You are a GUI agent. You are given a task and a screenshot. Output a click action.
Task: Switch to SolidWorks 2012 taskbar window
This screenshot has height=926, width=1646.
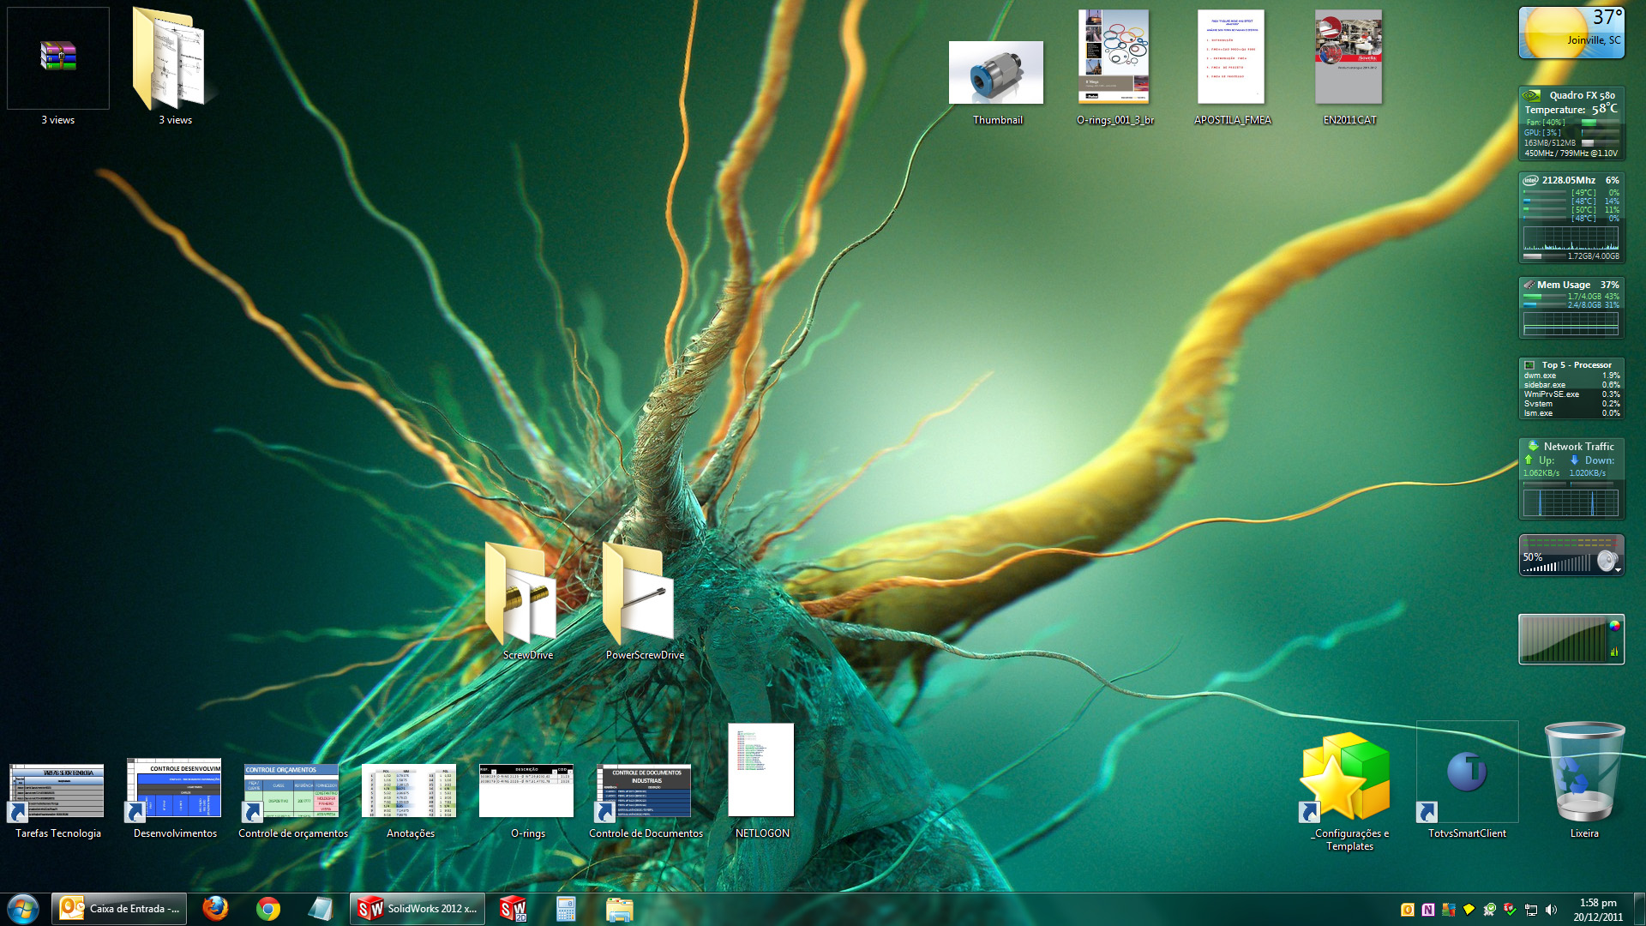pos(418,909)
